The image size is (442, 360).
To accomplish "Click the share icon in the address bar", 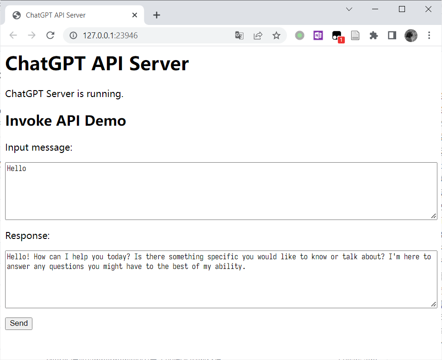I will (258, 35).
